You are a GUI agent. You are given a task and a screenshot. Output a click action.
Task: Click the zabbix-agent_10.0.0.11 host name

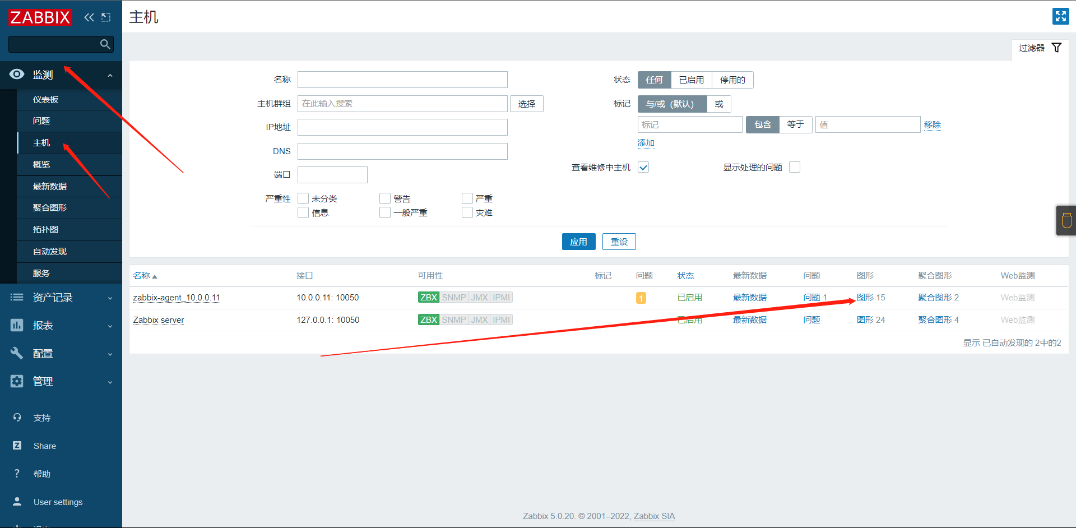177,298
